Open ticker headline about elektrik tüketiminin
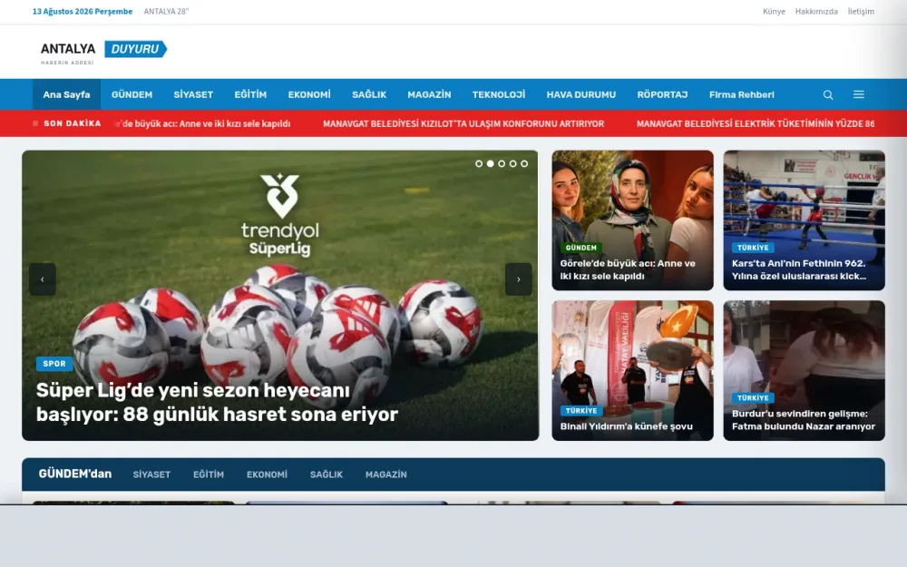Screen dimensions: 907x567 pyautogui.click(x=756, y=123)
